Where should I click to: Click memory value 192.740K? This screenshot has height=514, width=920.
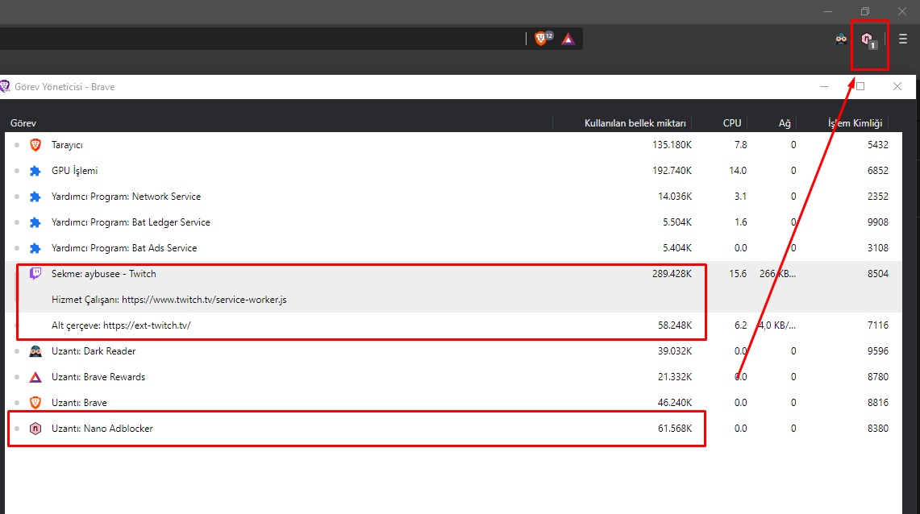[672, 171]
